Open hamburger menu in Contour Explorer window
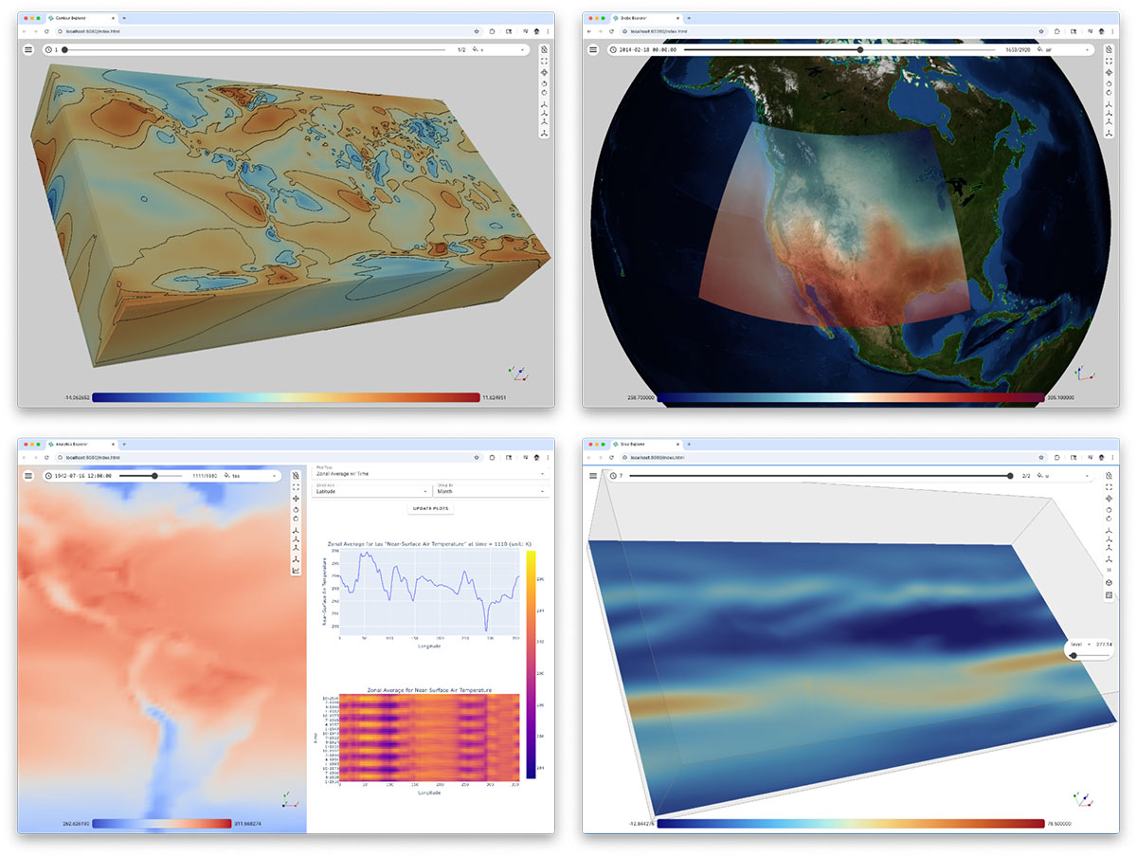 [28, 49]
